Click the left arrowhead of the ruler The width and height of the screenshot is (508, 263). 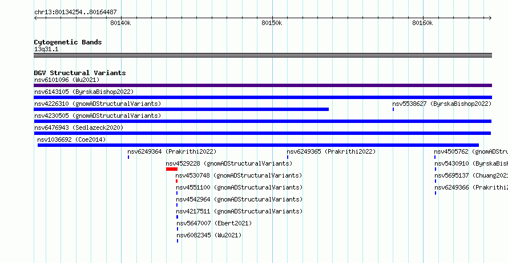tap(35, 18)
